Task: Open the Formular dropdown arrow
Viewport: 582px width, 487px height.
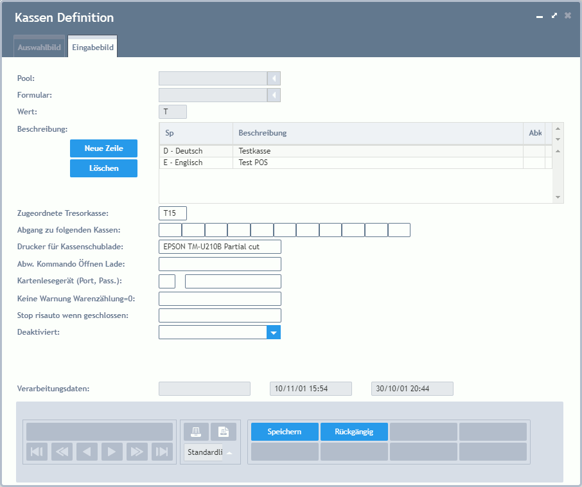Action: 274,95
